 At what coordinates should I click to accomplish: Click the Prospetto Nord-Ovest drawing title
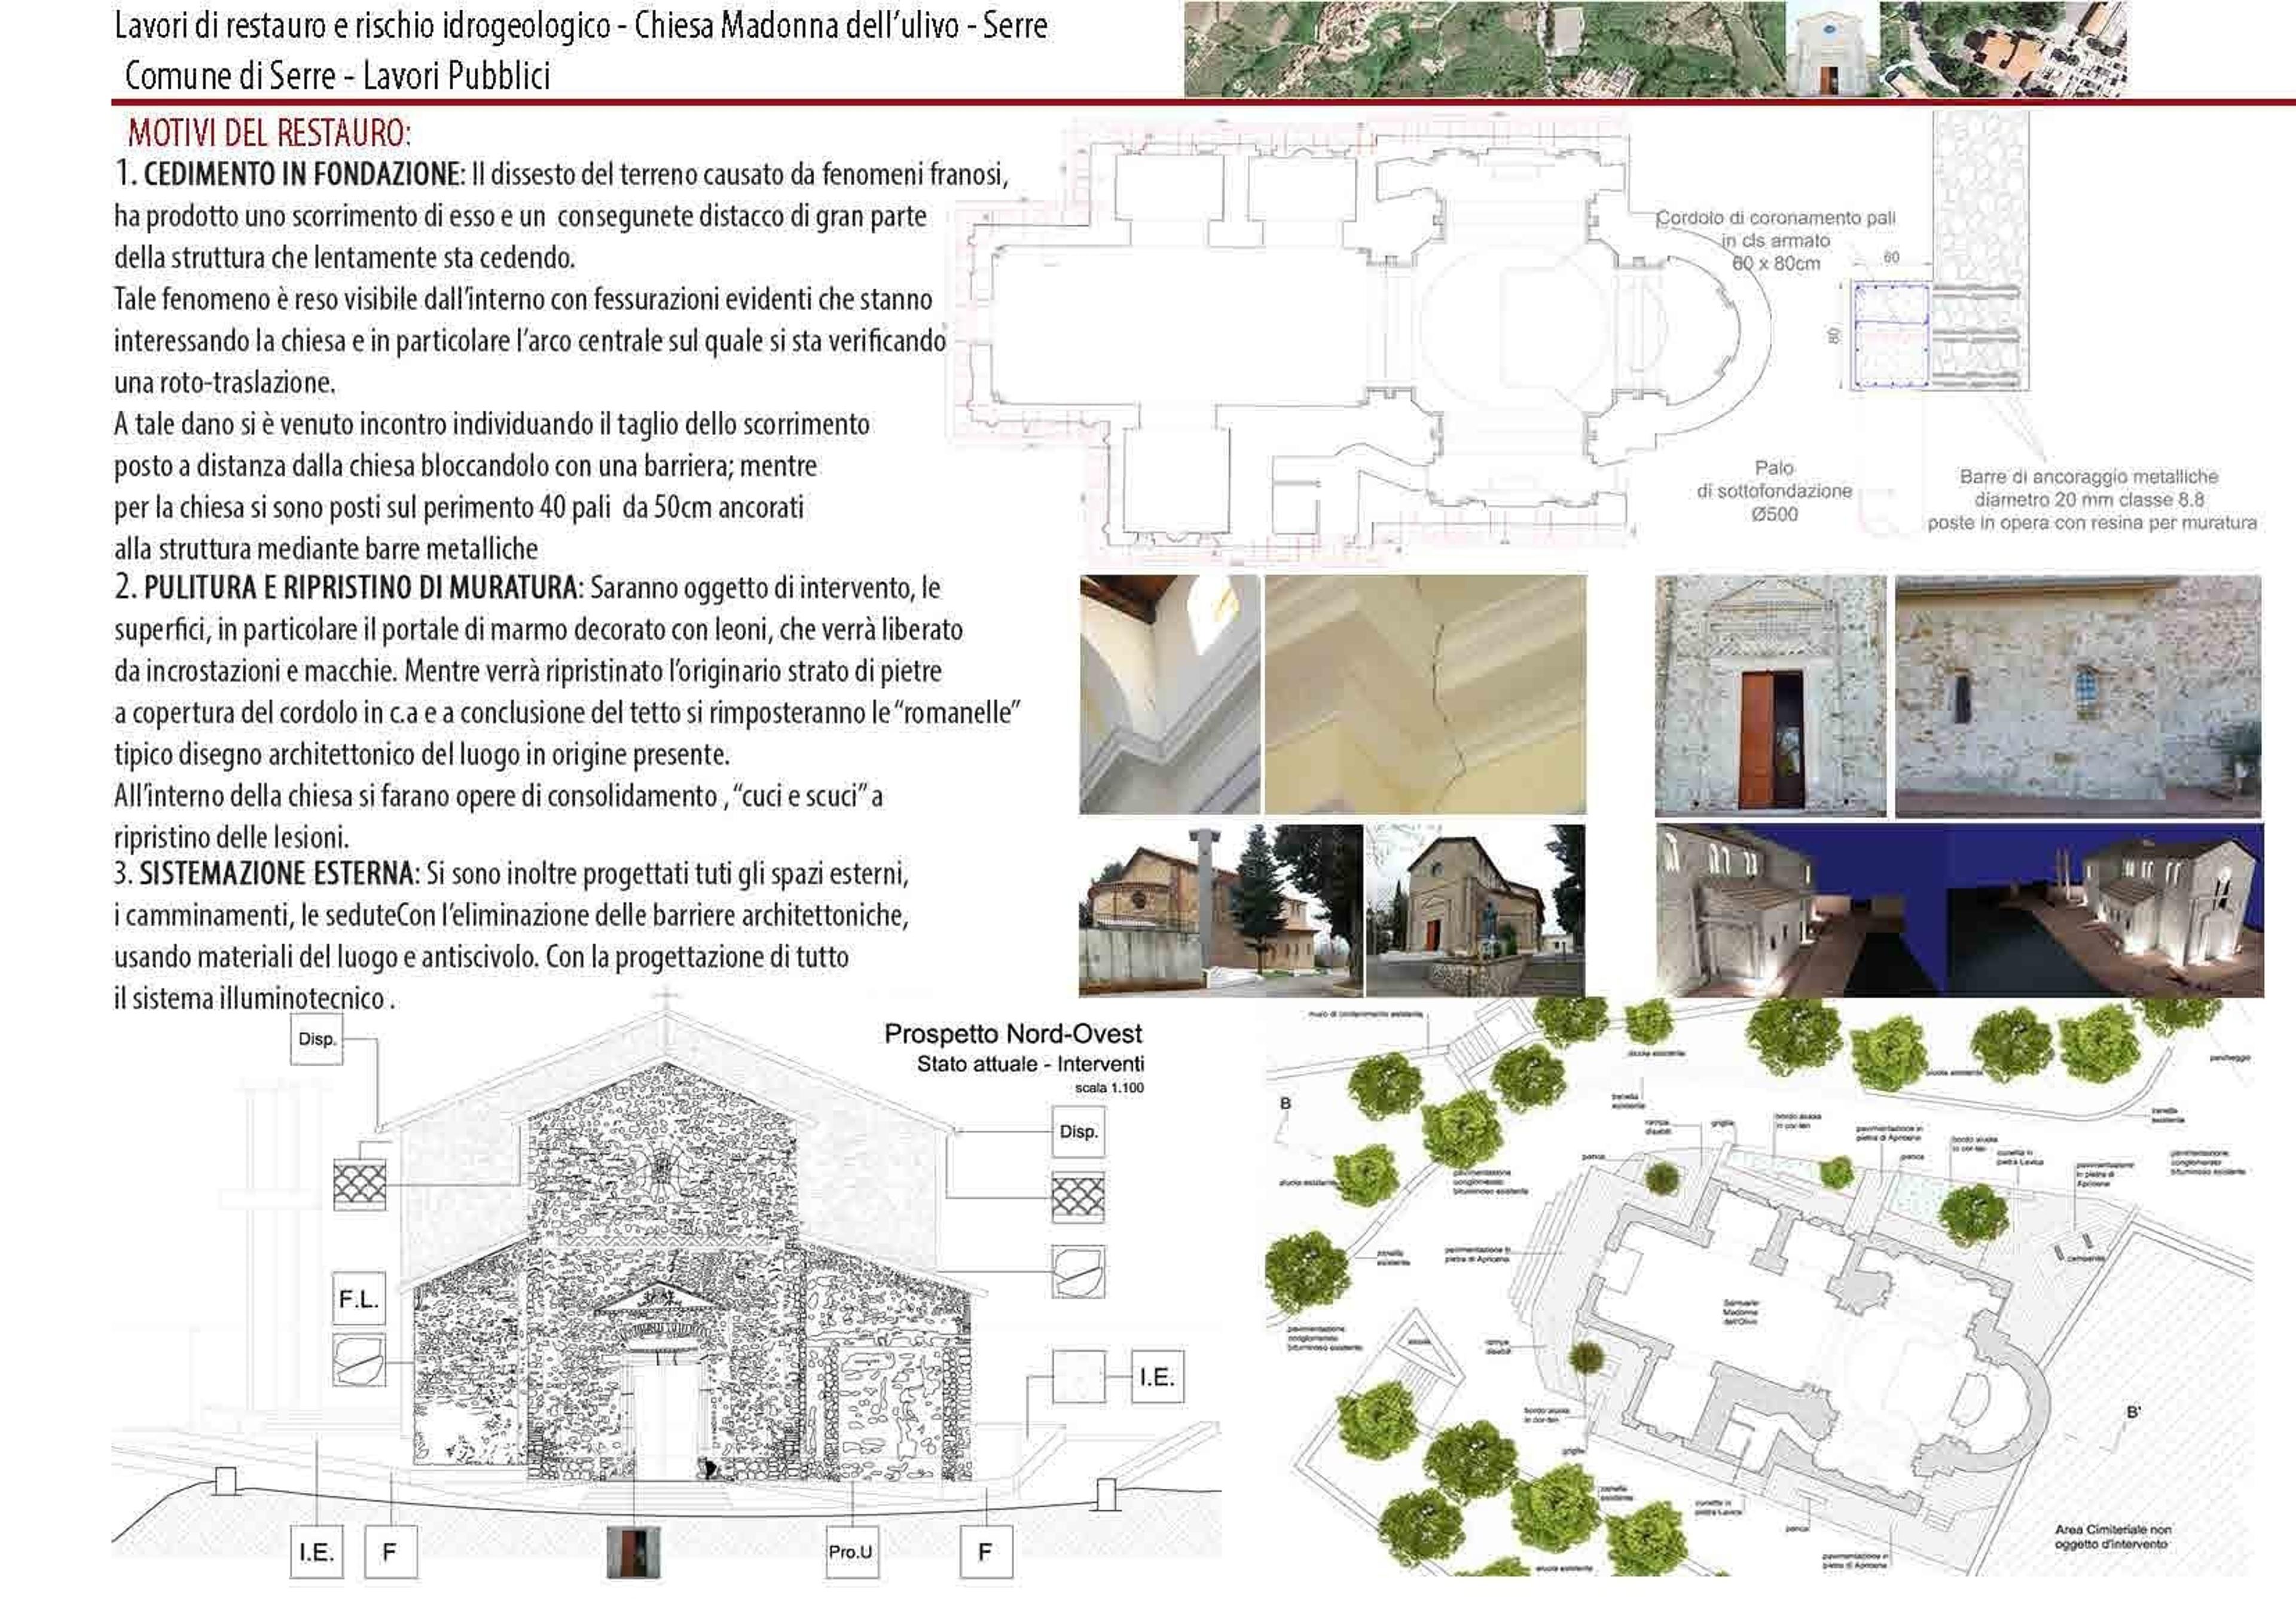point(1013,1035)
